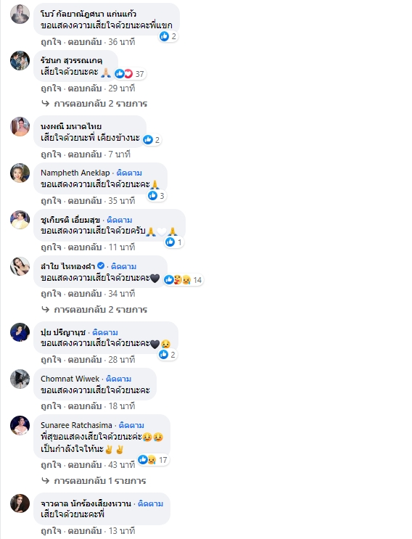Click 28 นาที timestamp on ปุย ปริญานุช comment
The height and width of the screenshot is (539, 412).
click(122, 360)
